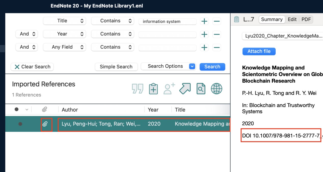Remove the Year search row with minus
This screenshot has height=172, width=323.
pyautogui.click(x=217, y=34)
